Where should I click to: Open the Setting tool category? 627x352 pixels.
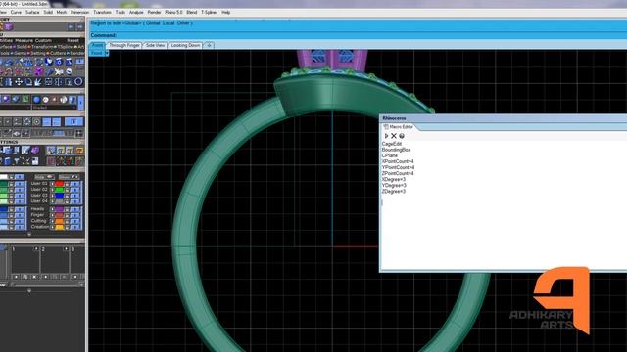click(38, 53)
